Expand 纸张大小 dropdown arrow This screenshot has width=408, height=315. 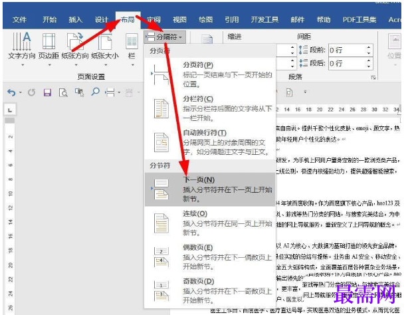pyautogui.click(x=106, y=65)
